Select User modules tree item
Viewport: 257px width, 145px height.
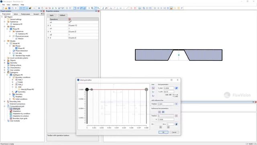tap(15, 121)
